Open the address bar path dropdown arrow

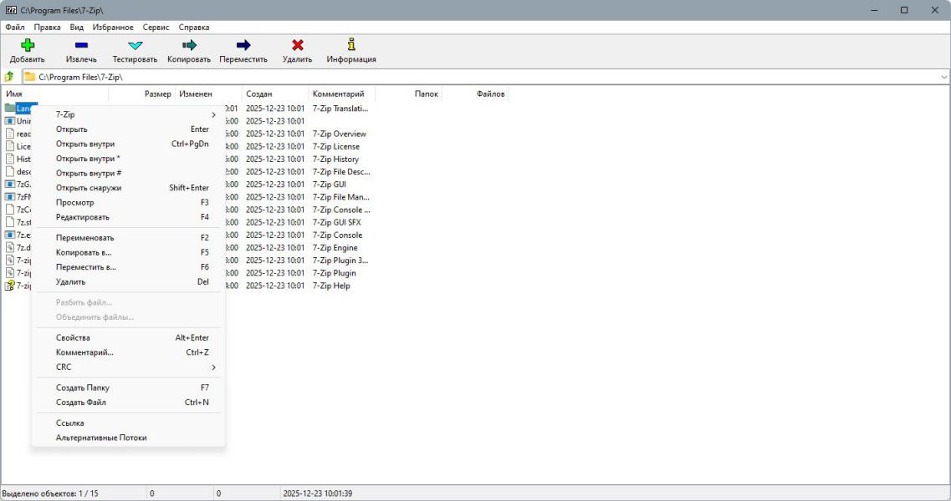point(943,77)
